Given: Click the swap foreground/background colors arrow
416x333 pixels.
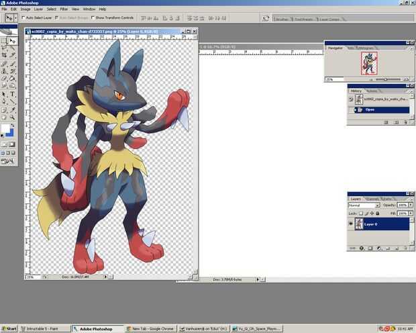Looking at the screenshot, I should (x=13, y=126).
